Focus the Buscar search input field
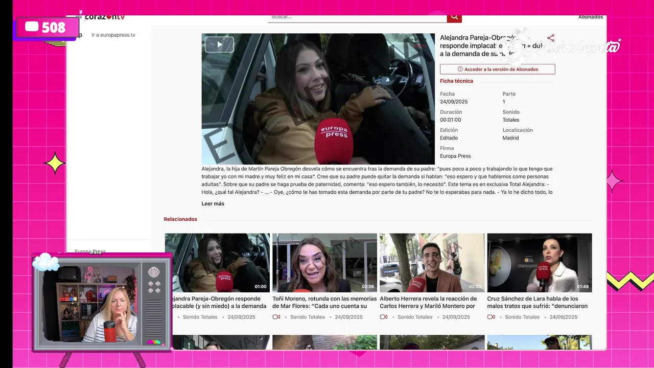Viewport: 654px width, 368px height. point(357,17)
